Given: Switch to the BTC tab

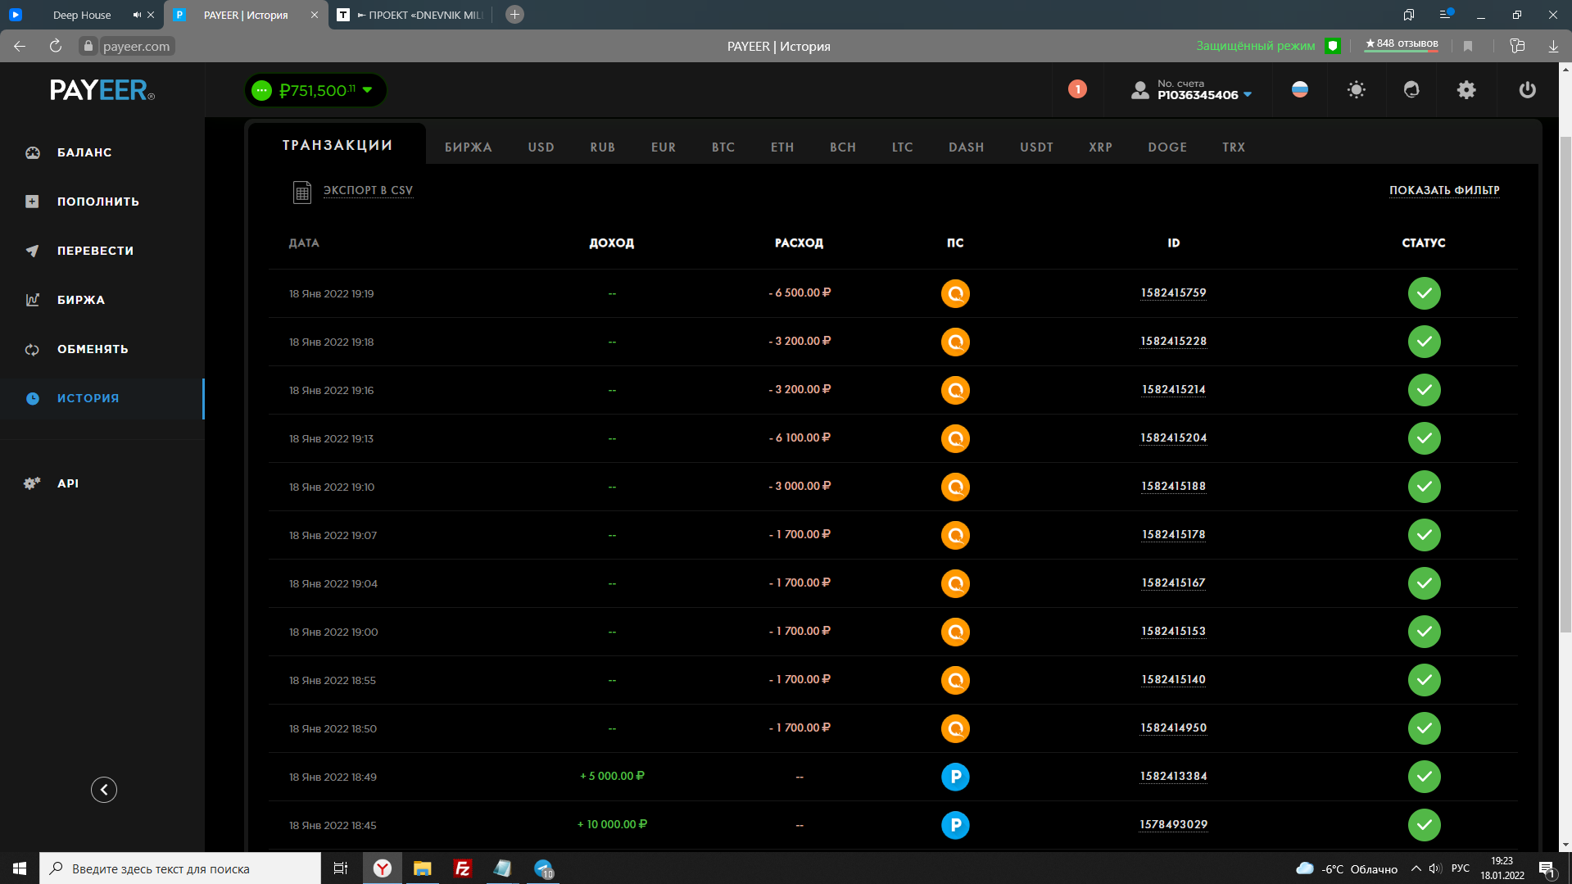Looking at the screenshot, I should tap(723, 147).
